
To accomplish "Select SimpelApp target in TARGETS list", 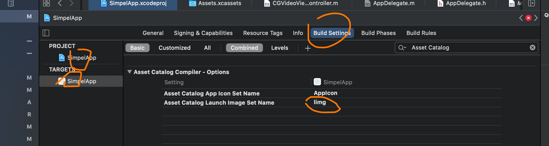I will tap(81, 81).
